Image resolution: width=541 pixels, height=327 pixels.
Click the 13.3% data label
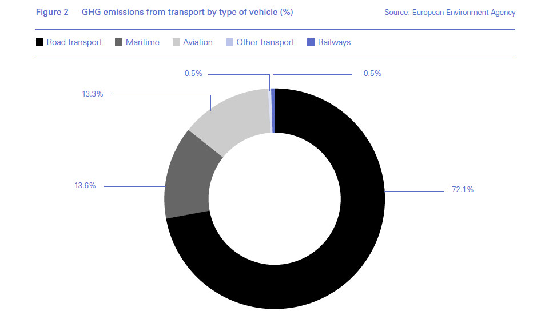click(x=92, y=94)
